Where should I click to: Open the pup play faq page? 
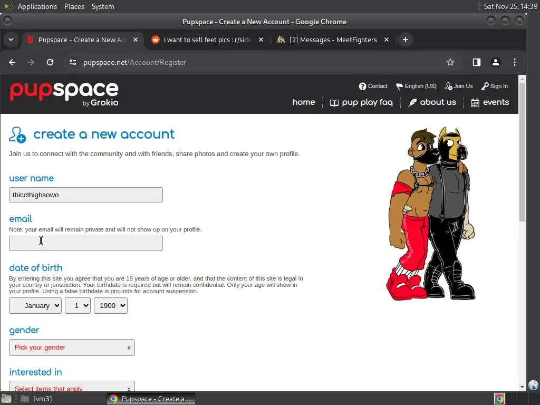pyautogui.click(x=361, y=103)
